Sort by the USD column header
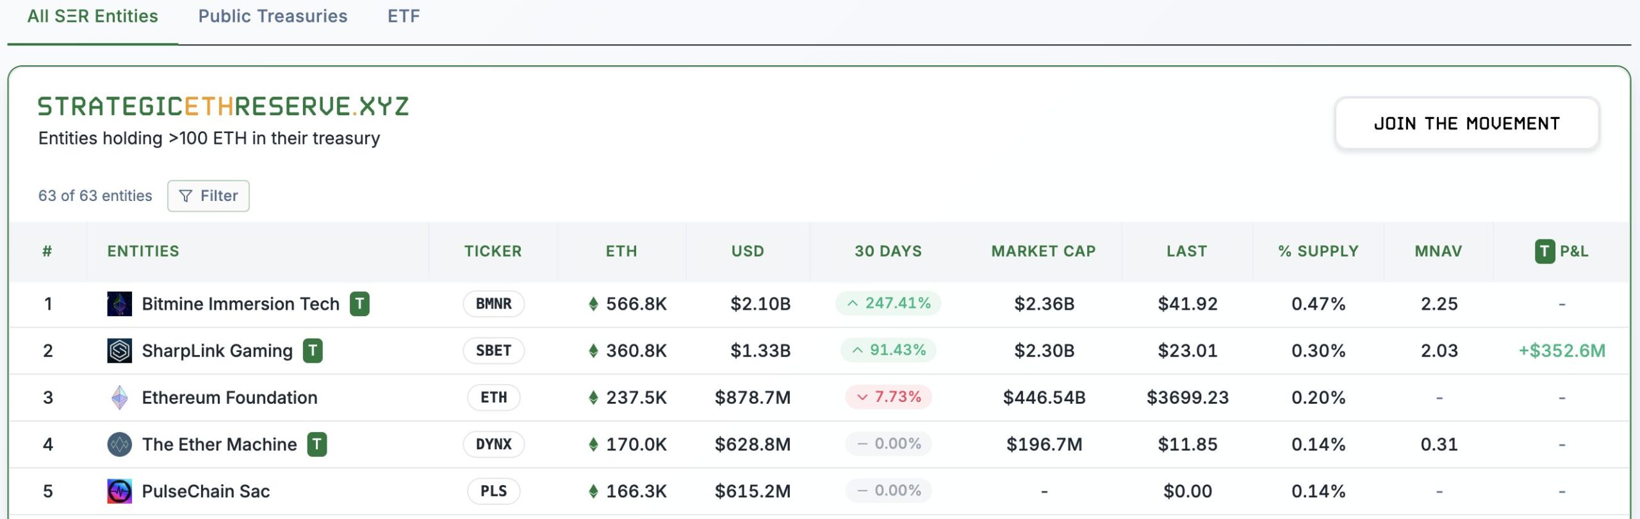 [748, 252]
